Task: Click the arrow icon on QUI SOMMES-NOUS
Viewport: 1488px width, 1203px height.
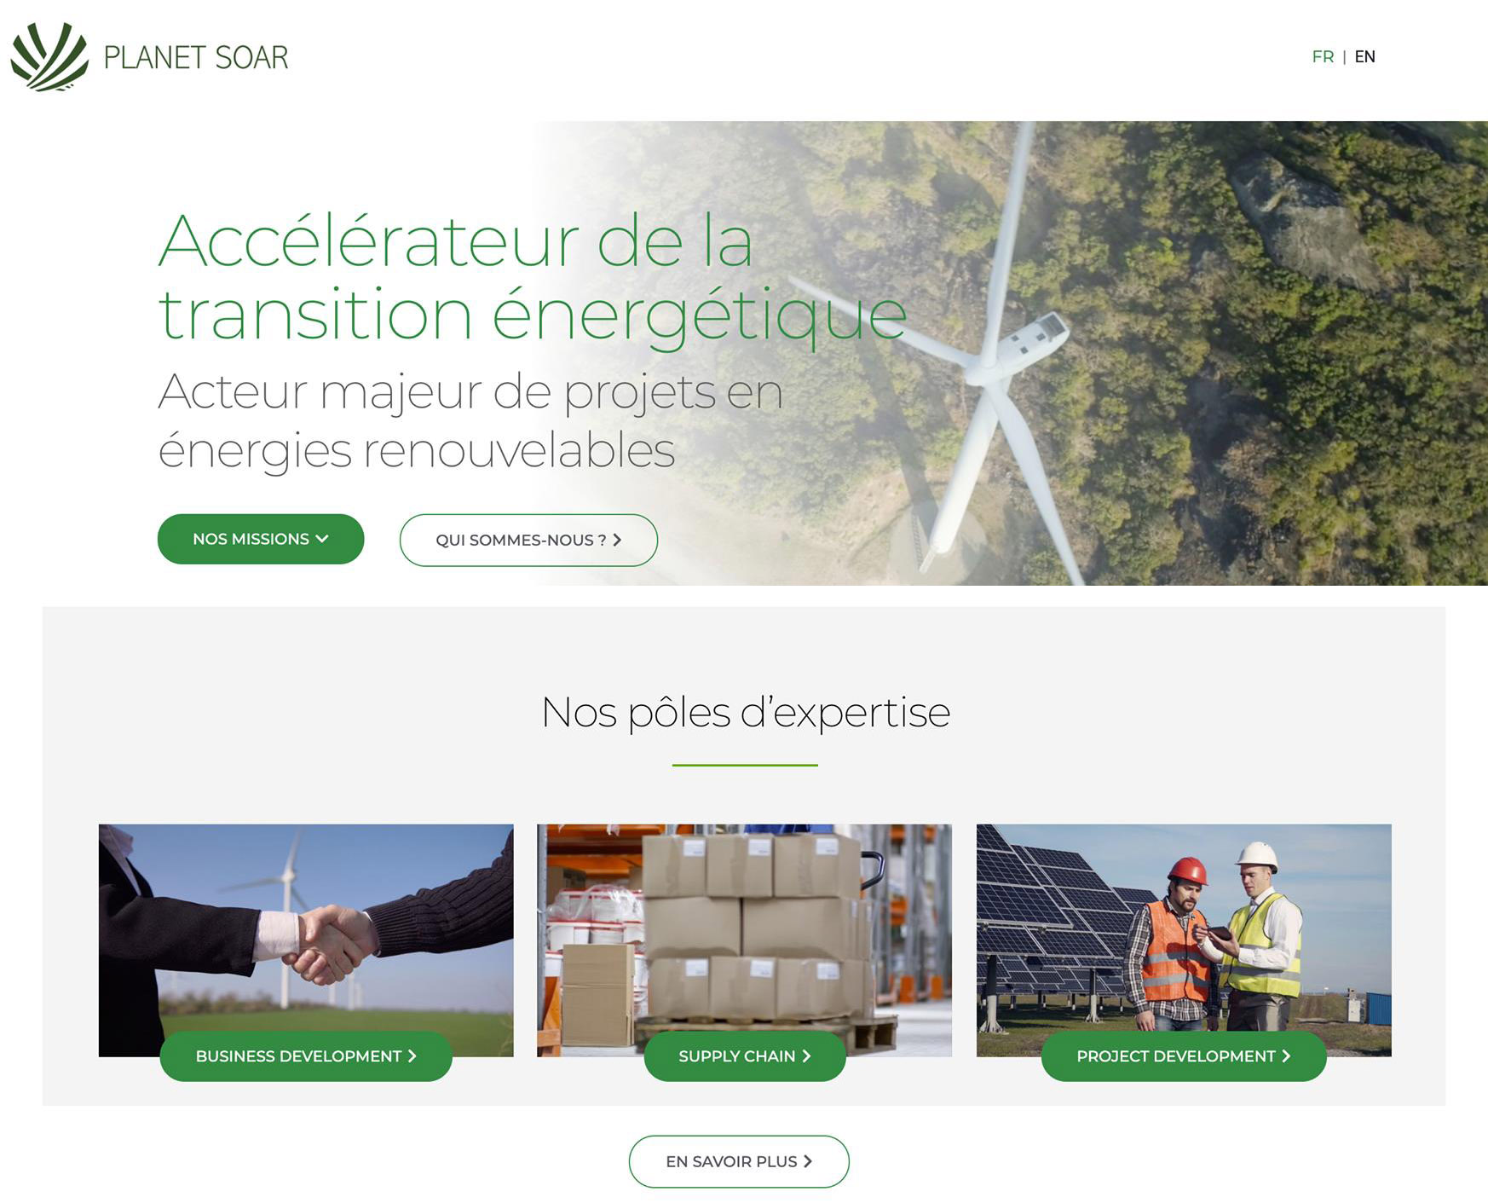Action: (x=617, y=540)
